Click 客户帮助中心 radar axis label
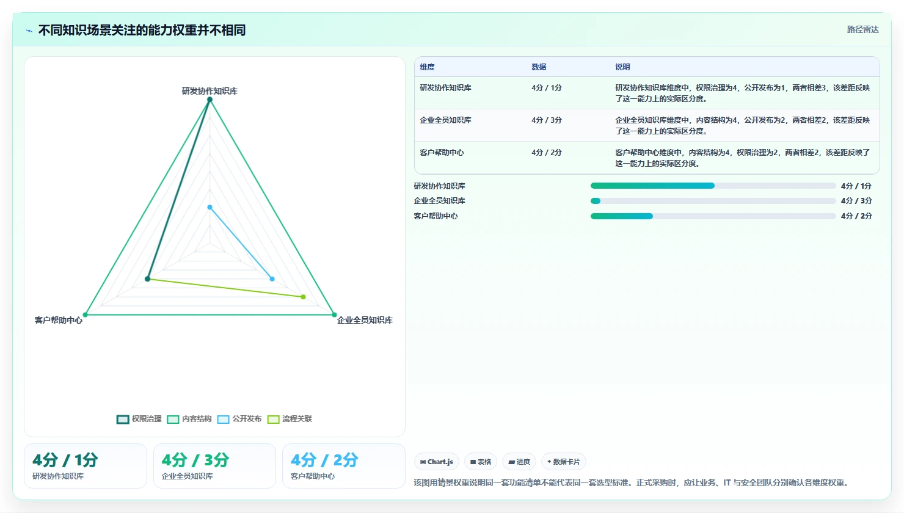The width and height of the screenshot is (904, 513). [x=59, y=320]
